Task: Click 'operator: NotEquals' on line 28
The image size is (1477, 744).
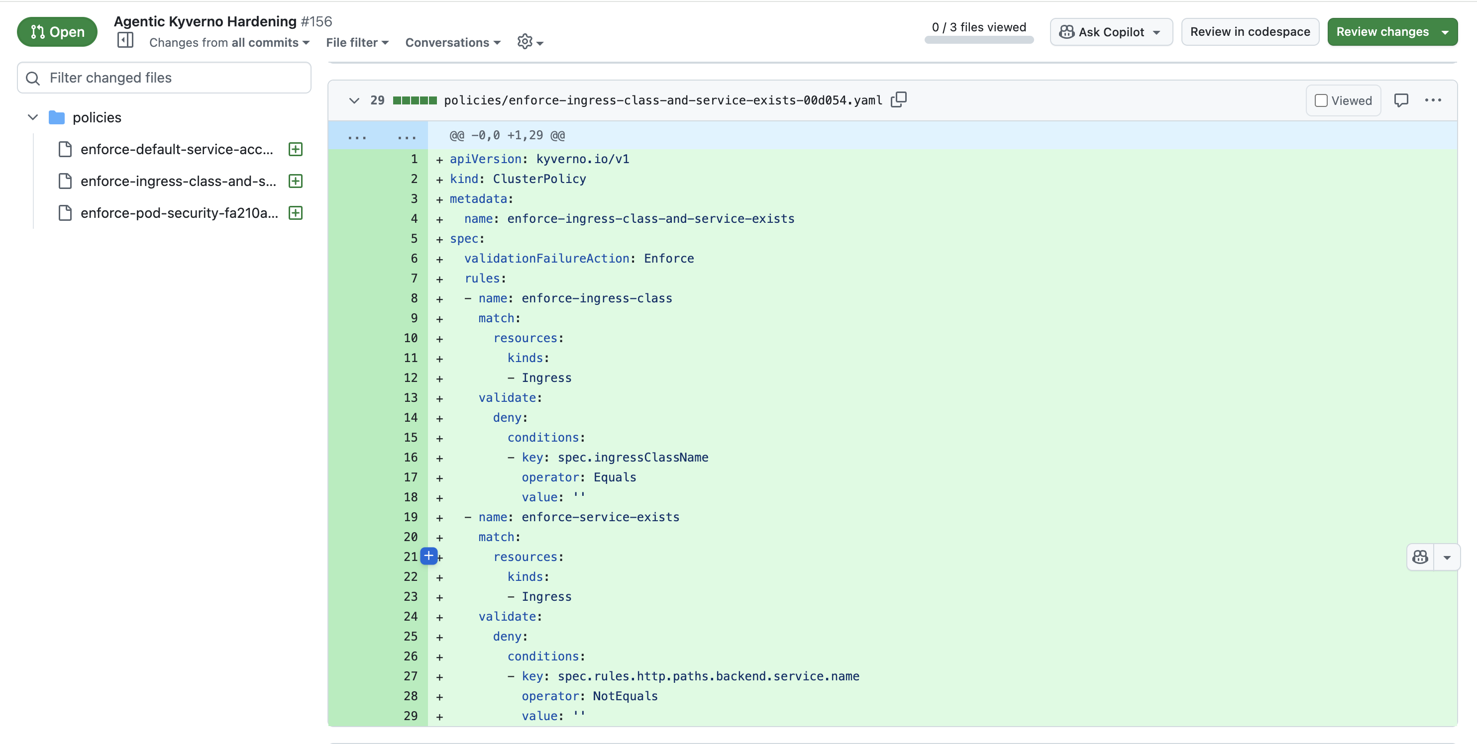Action: (x=589, y=696)
